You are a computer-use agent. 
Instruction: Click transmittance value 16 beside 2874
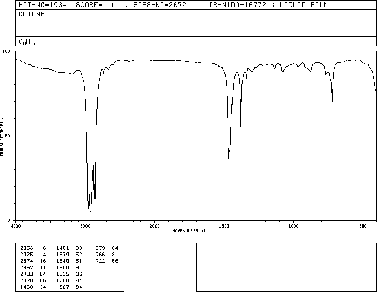pyautogui.click(x=43, y=261)
